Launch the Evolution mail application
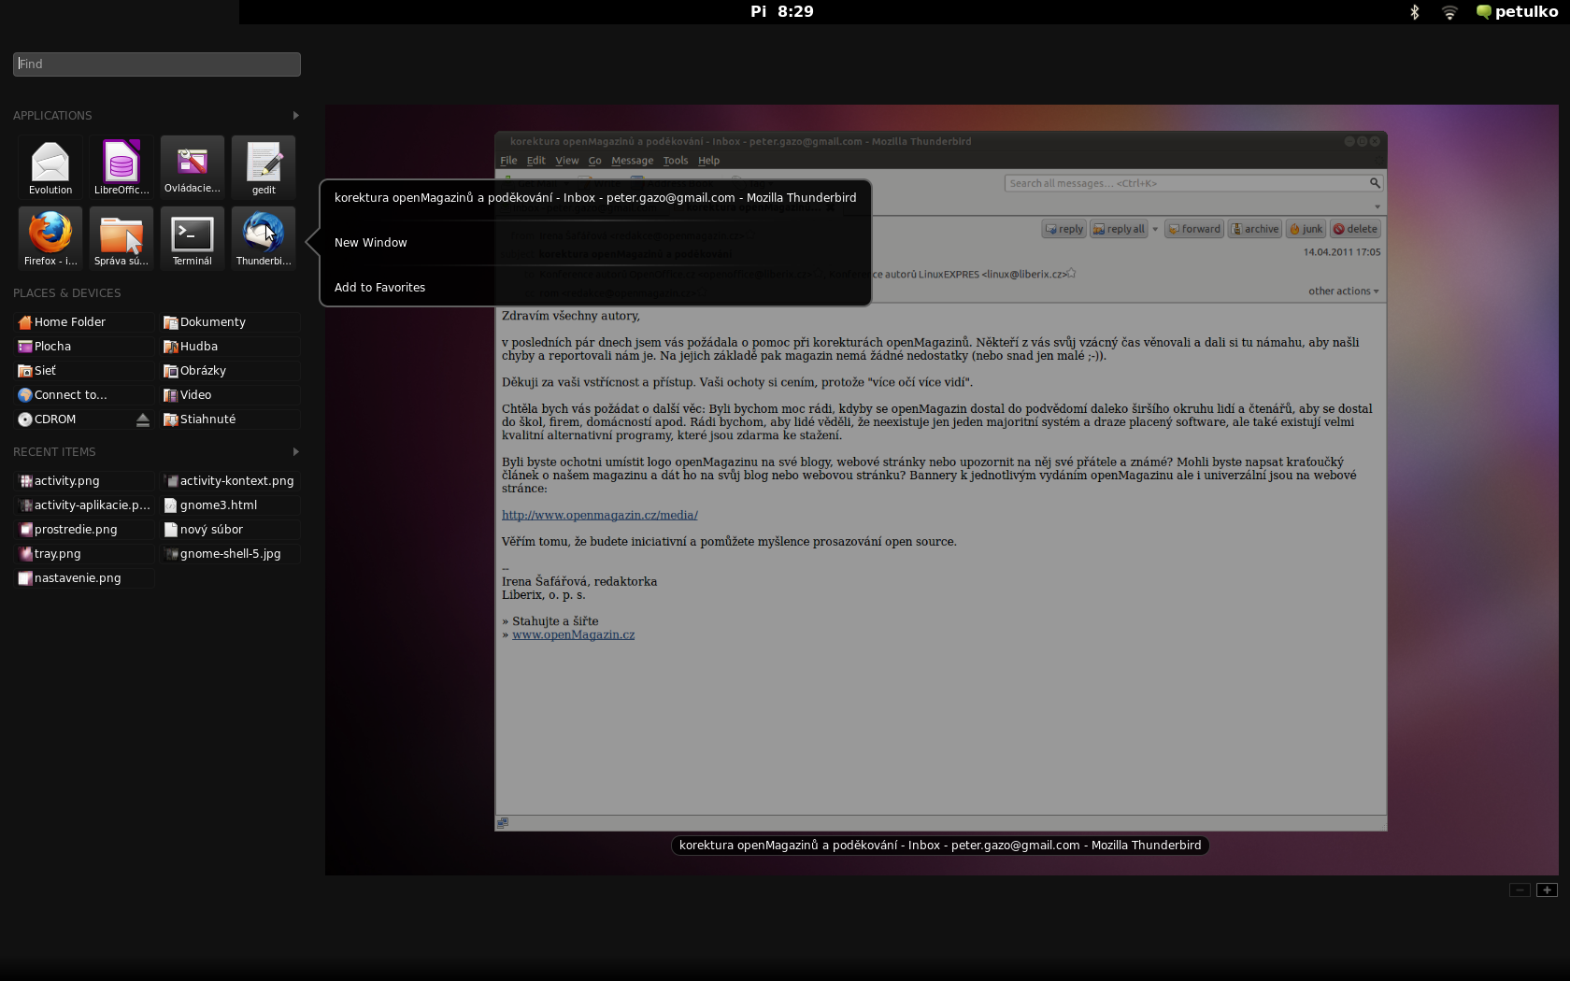 [50, 166]
